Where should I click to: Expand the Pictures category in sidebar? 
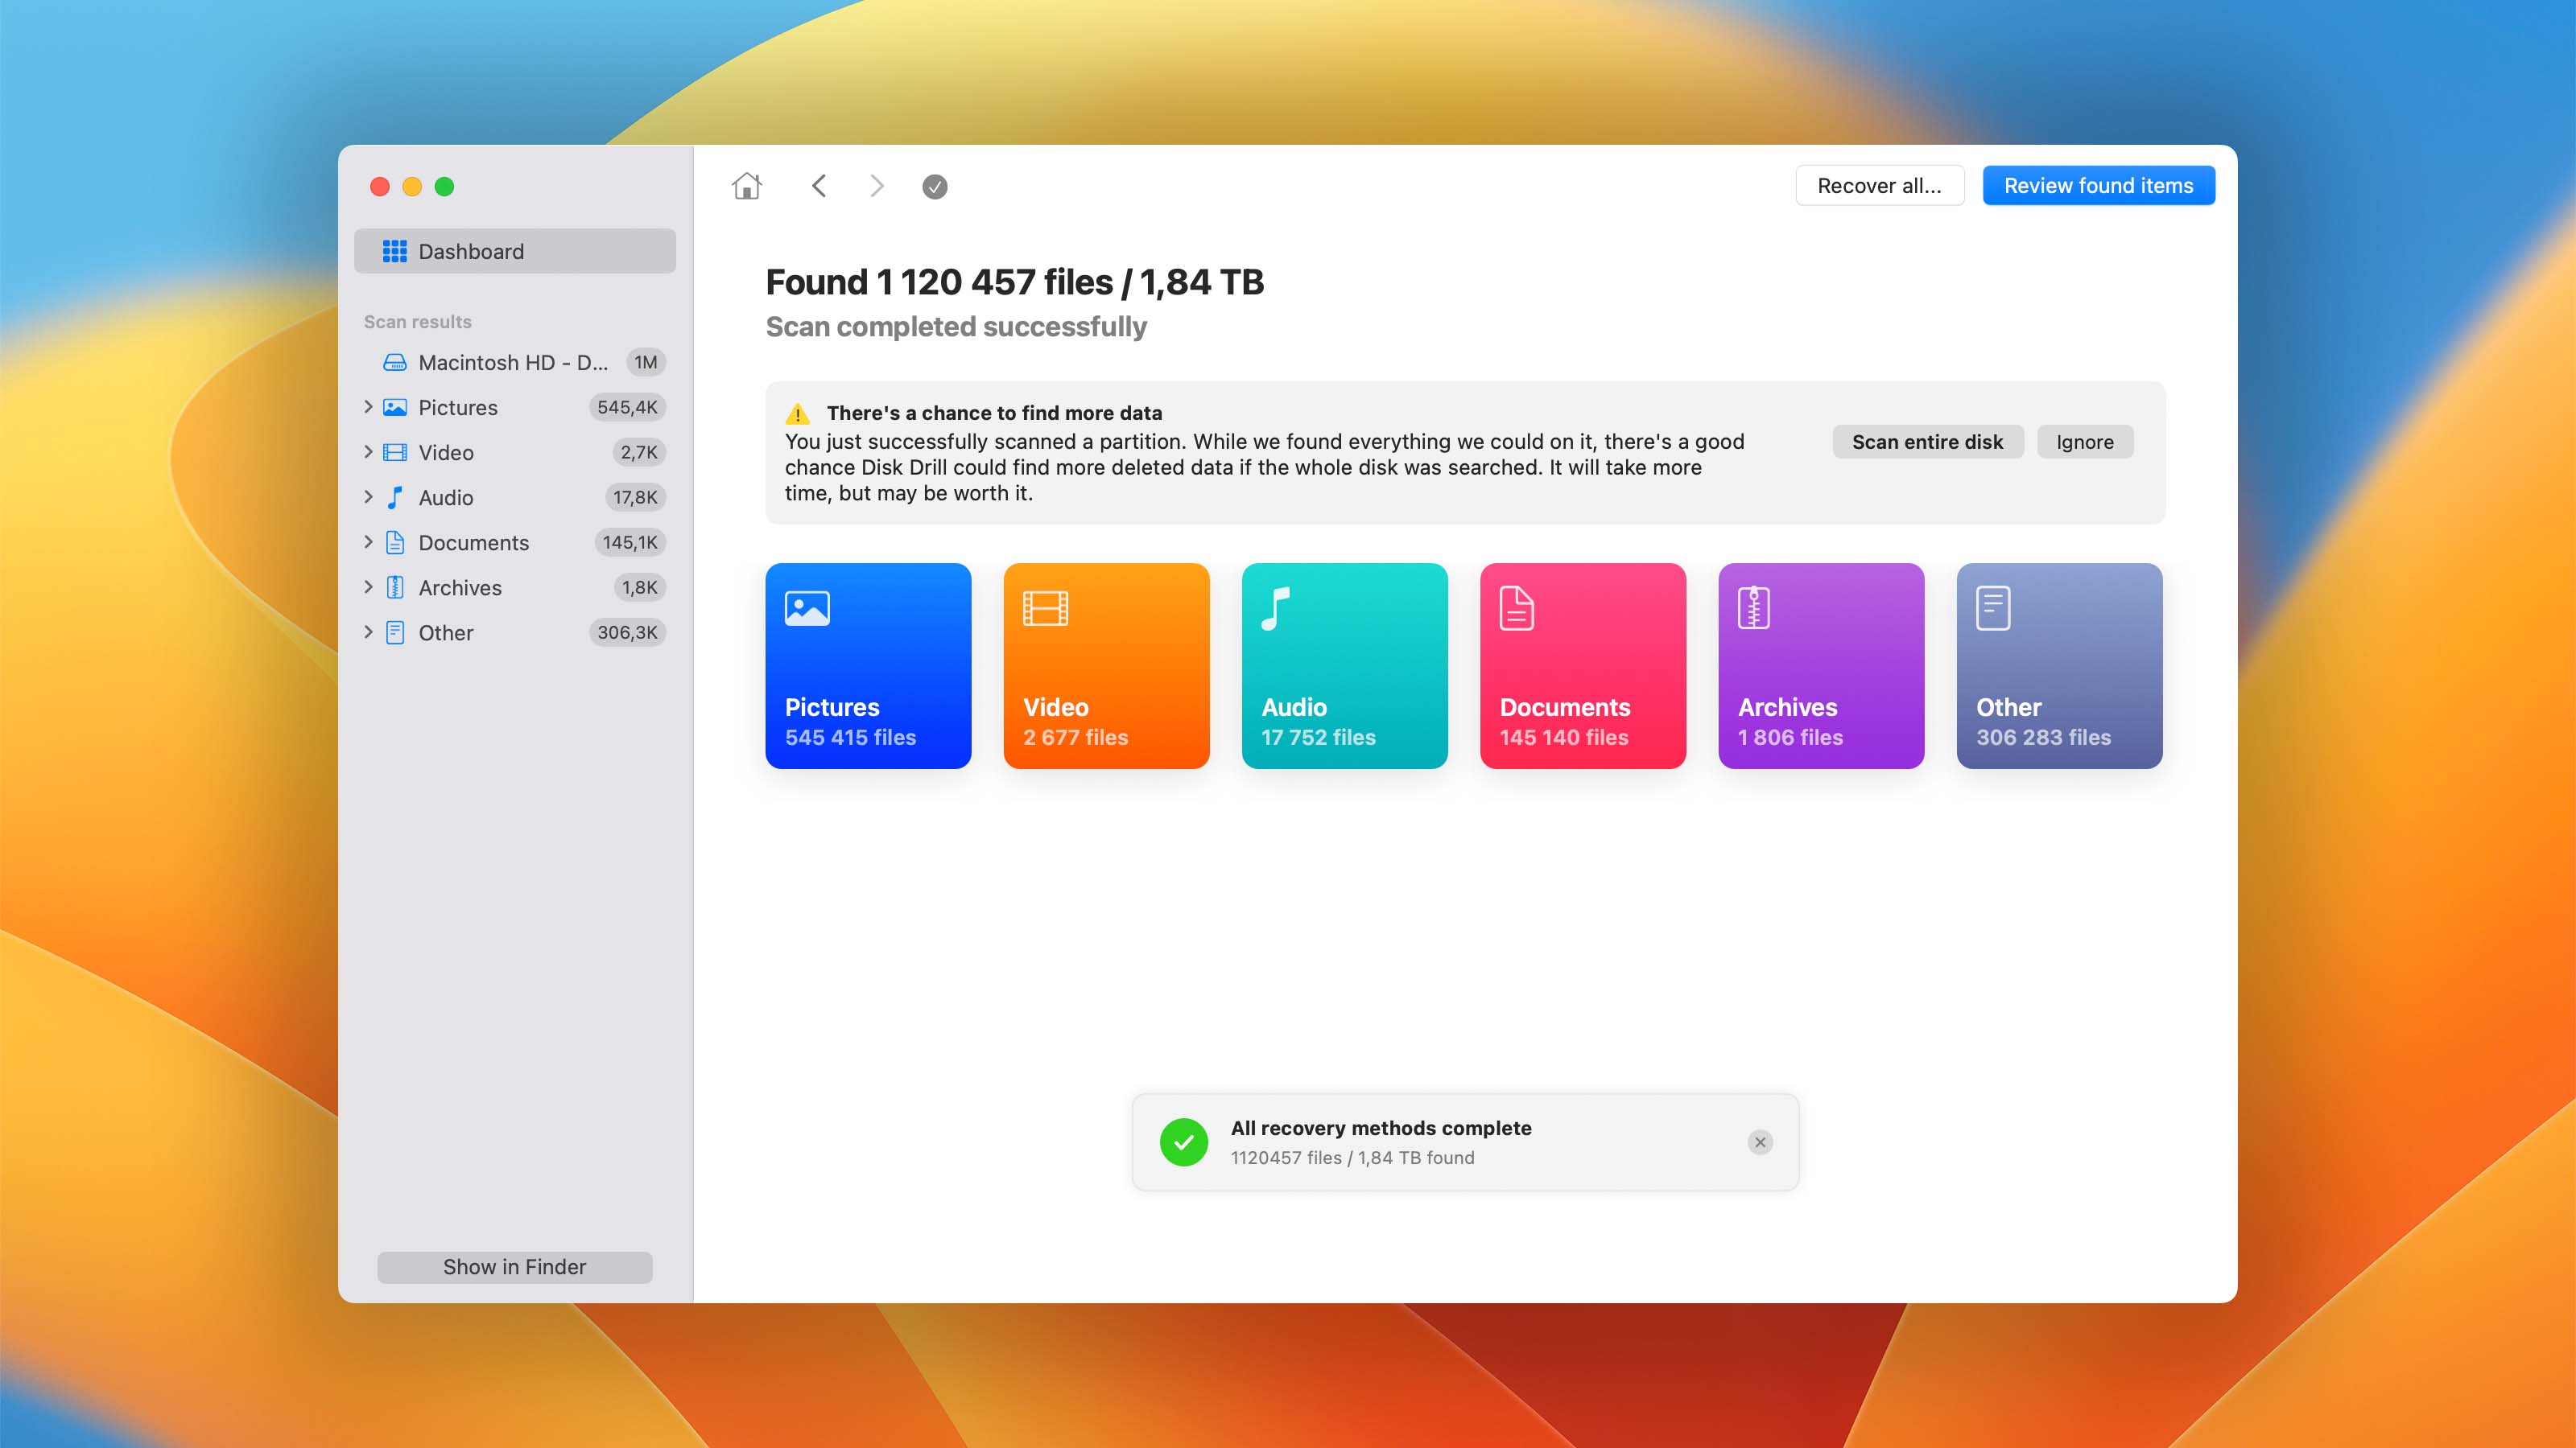pos(368,407)
